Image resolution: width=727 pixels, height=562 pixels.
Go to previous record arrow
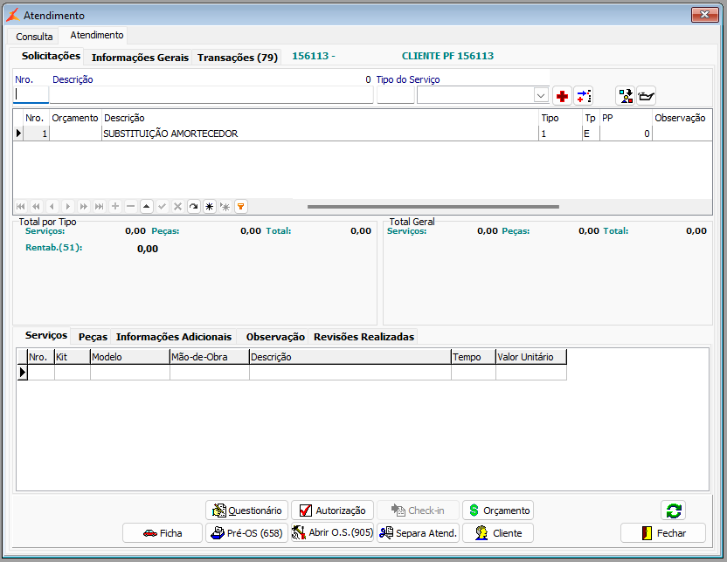52,207
